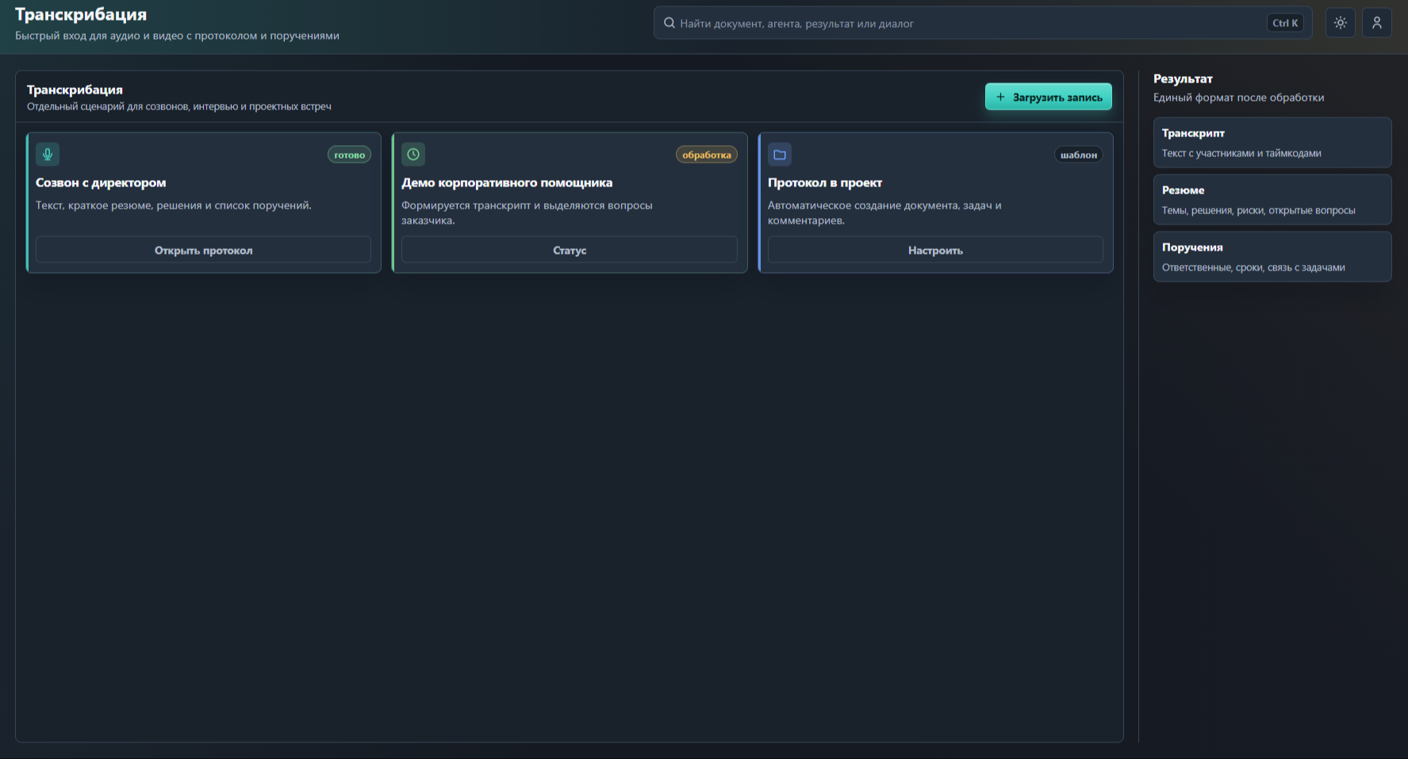Select the Протокол в проект title
Image resolution: width=1408 pixels, height=759 pixels.
825,182
